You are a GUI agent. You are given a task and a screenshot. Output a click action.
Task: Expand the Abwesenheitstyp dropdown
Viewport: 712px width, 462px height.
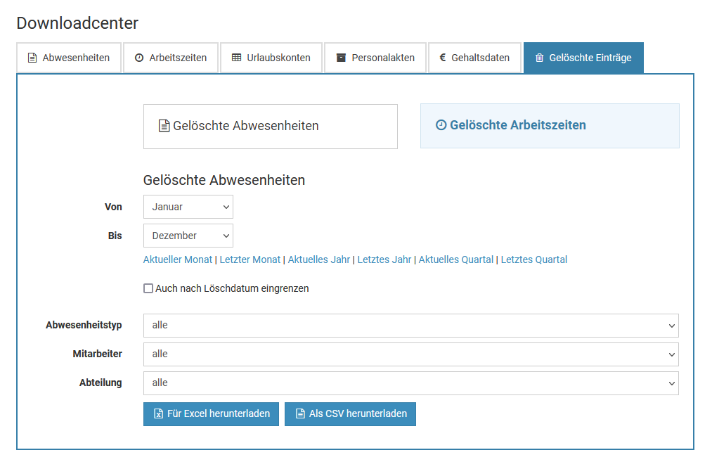coord(410,326)
